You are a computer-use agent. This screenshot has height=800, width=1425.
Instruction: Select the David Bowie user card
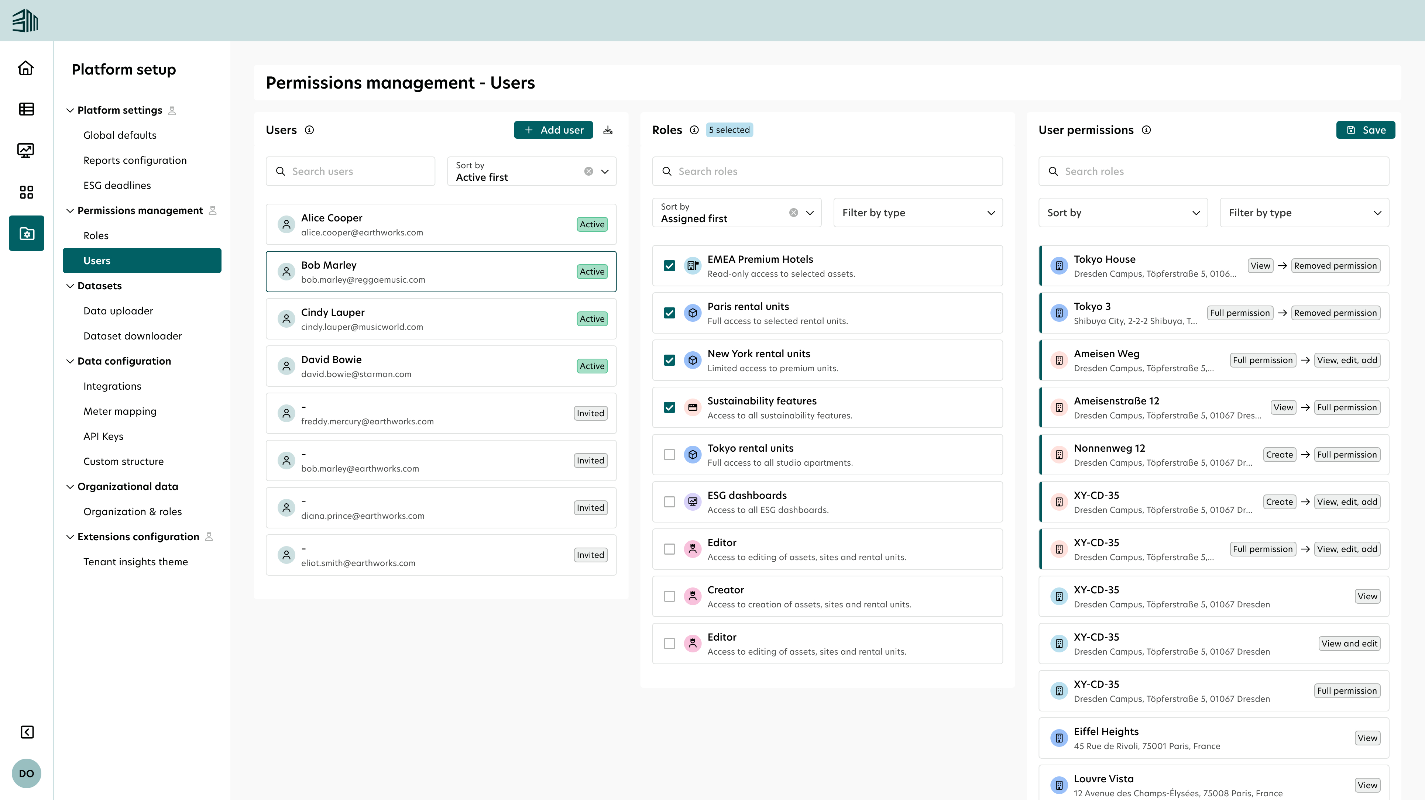[x=441, y=366]
